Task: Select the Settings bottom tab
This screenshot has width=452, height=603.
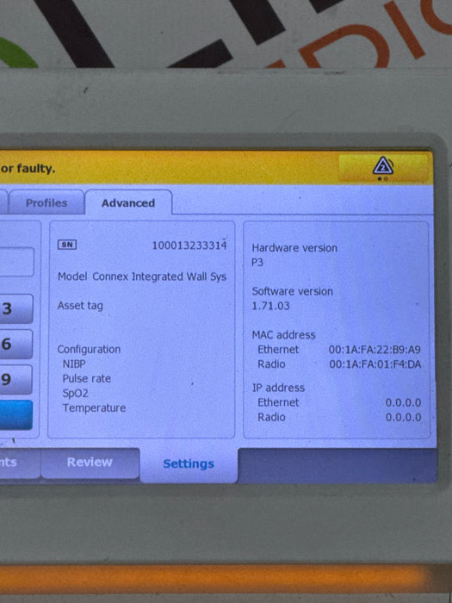Action: pyautogui.click(x=189, y=463)
